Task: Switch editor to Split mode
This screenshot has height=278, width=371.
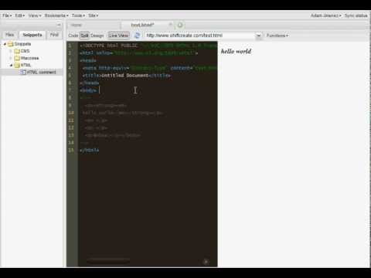Action: pos(84,36)
